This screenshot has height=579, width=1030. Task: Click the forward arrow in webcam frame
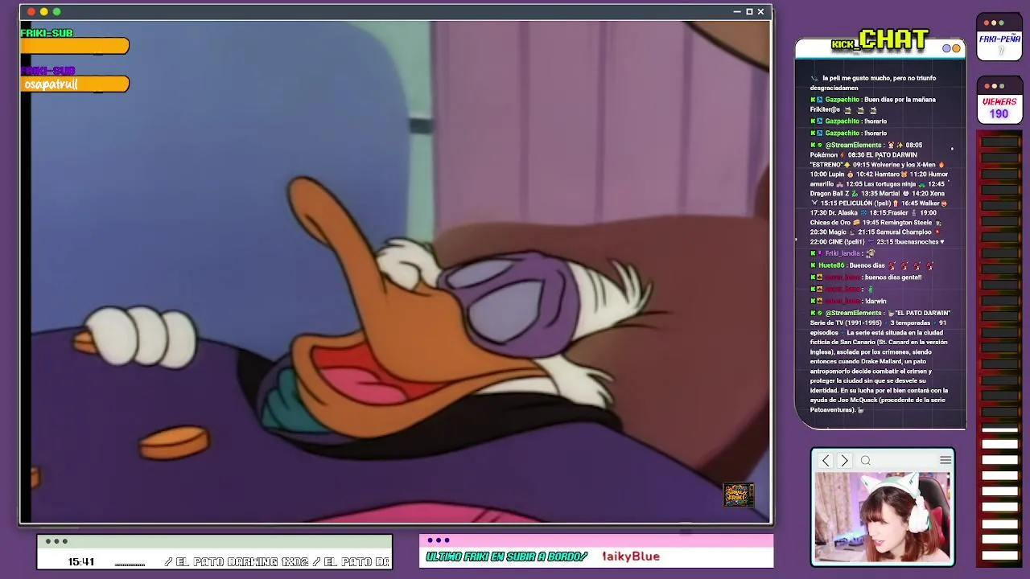(844, 461)
